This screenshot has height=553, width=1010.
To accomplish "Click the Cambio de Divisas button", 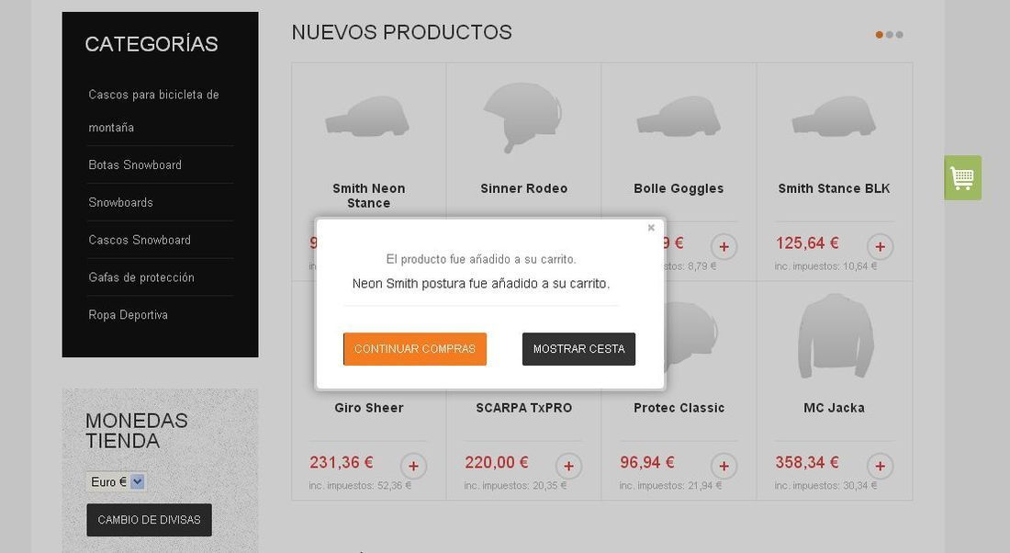I will [149, 520].
